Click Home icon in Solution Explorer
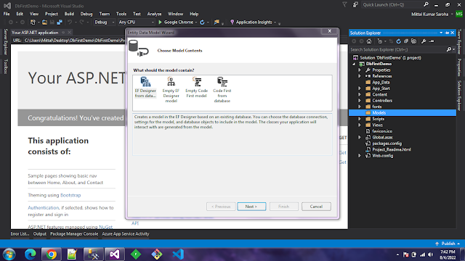 pos(369,41)
